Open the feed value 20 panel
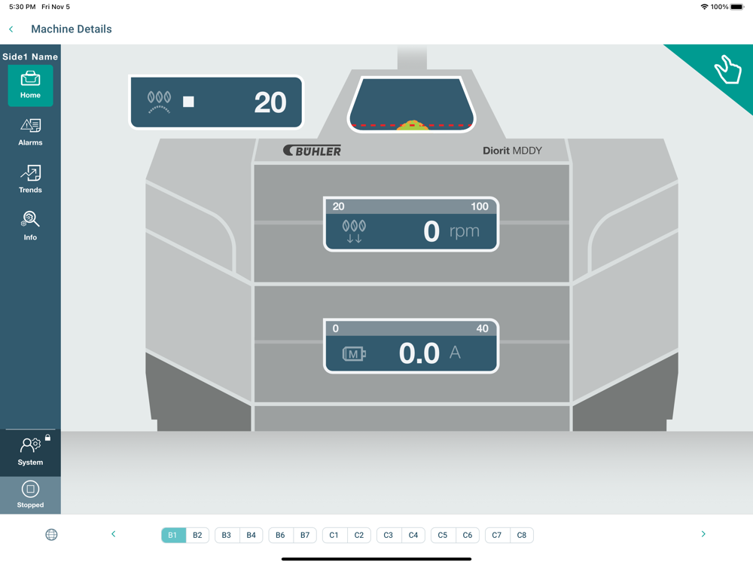 pos(217,102)
